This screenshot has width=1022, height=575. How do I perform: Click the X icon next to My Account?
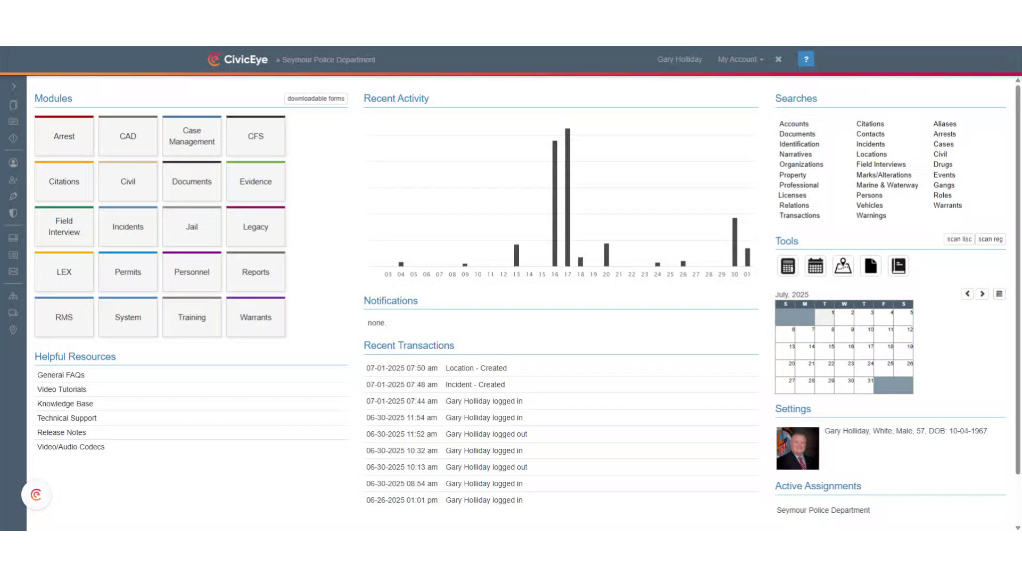pyautogui.click(x=778, y=59)
